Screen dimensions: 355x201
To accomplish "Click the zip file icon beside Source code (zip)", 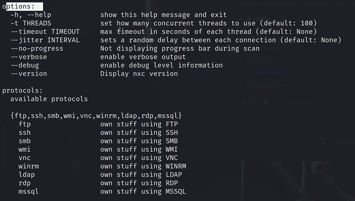I will pyautogui.click(x=249, y=73).
